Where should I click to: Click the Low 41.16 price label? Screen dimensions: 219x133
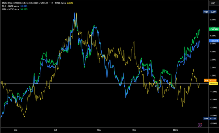(210, 118)
